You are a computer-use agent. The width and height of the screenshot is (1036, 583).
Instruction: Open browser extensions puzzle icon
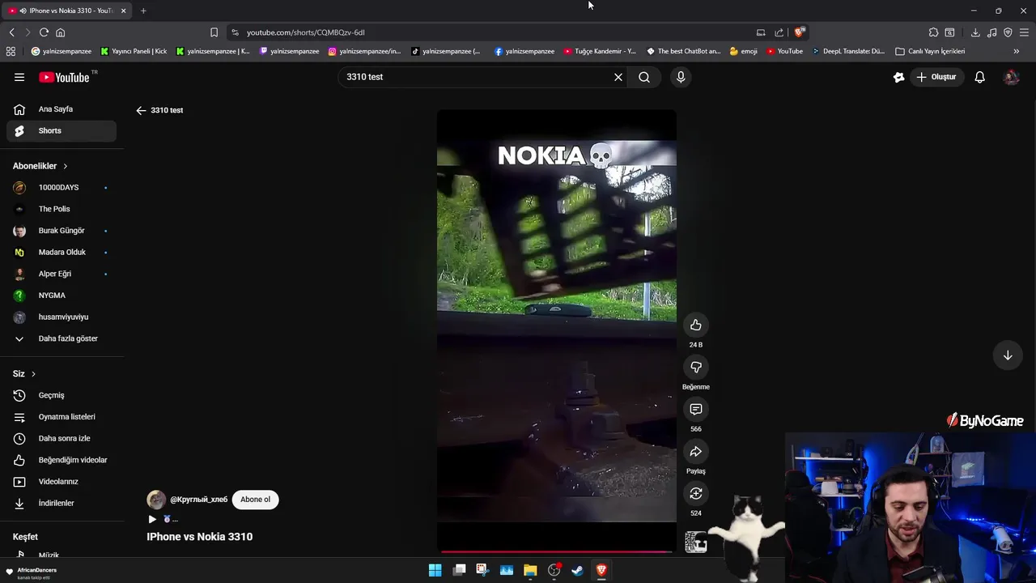(x=933, y=32)
